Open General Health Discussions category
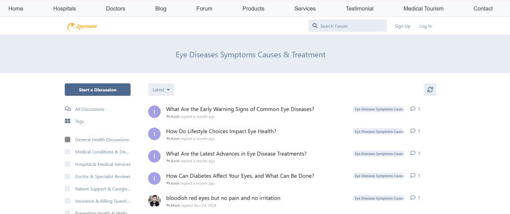Screen dimensions: 510x214 (102, 140)
